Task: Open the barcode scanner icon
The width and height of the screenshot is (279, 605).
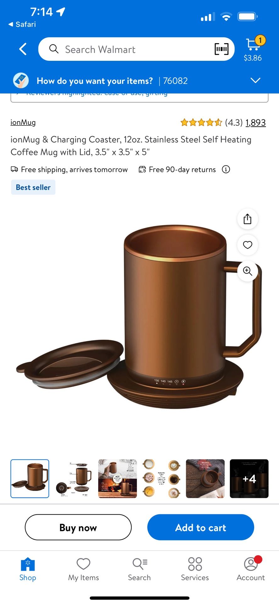Action: [221, 49]
